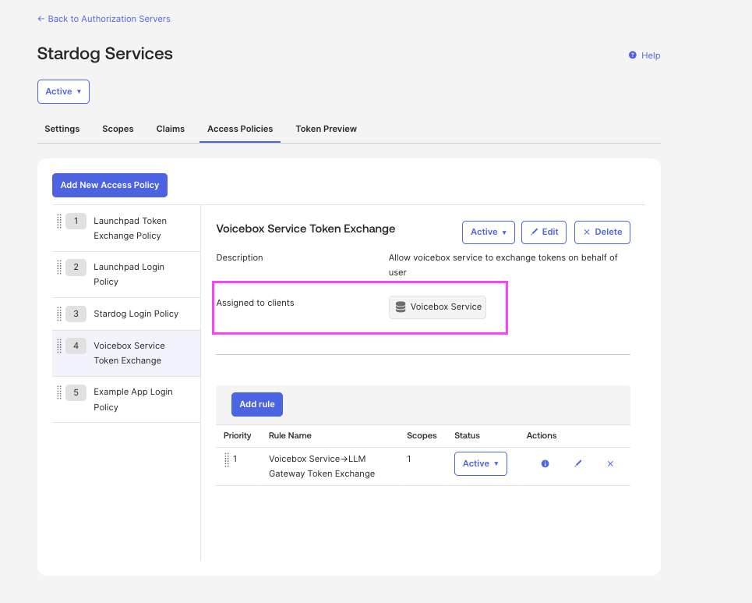This screenshot has width=752, height=603.
Task: Select the Access Policies tab
Action: [240, 129]
